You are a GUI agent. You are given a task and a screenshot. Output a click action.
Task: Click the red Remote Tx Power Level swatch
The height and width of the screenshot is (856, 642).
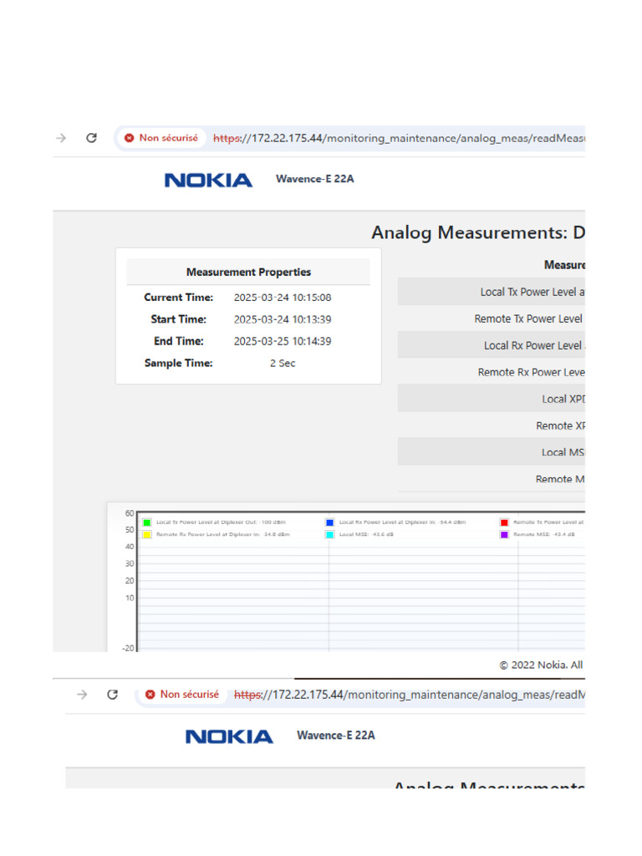(x=504, y=522)
